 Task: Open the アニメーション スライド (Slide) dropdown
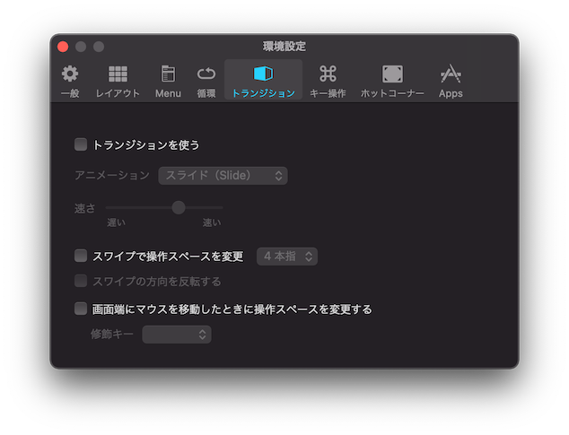click(x=223, y=176)
